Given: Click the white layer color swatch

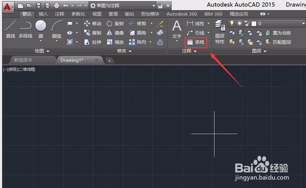Looking at the screenshot, I should (254, 24).
